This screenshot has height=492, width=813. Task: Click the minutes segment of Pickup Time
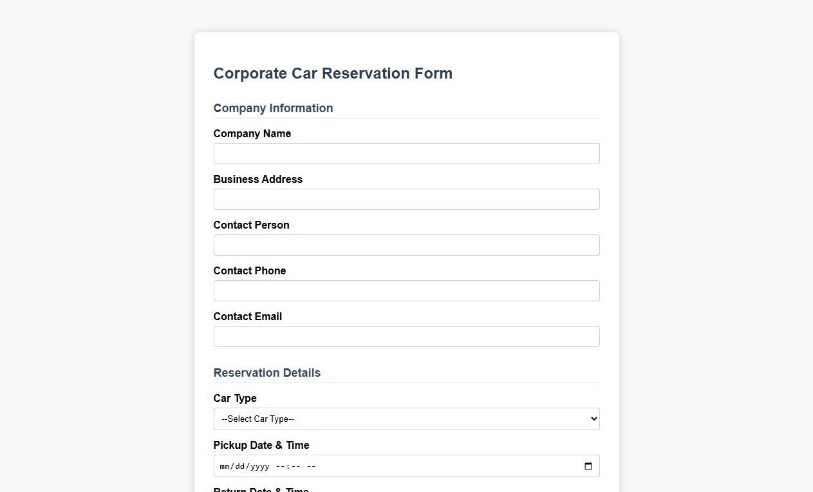(x=294, y=466)
